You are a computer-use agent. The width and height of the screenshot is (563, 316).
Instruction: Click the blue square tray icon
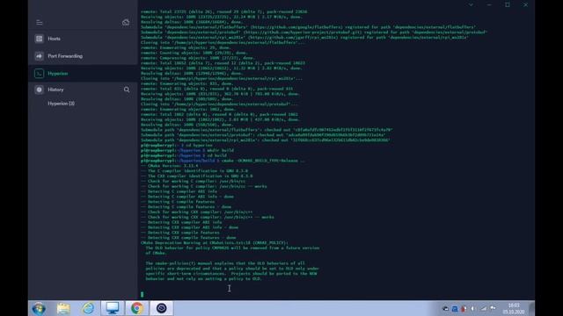pos(455,308)
